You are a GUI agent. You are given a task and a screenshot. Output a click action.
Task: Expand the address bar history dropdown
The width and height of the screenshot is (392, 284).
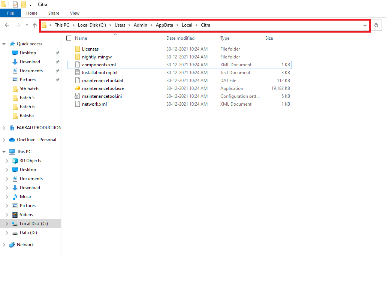365,25
